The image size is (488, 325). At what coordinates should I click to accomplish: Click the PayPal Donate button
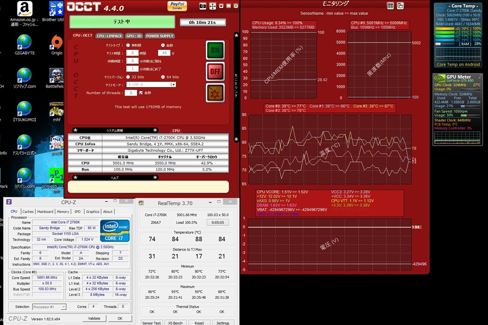[177, 6]
